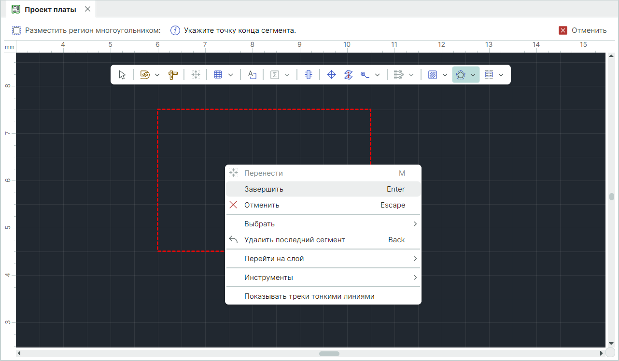Select the ruler measurement tool
Viewport: 619px width, 361px height.
[x=173, y=75]
